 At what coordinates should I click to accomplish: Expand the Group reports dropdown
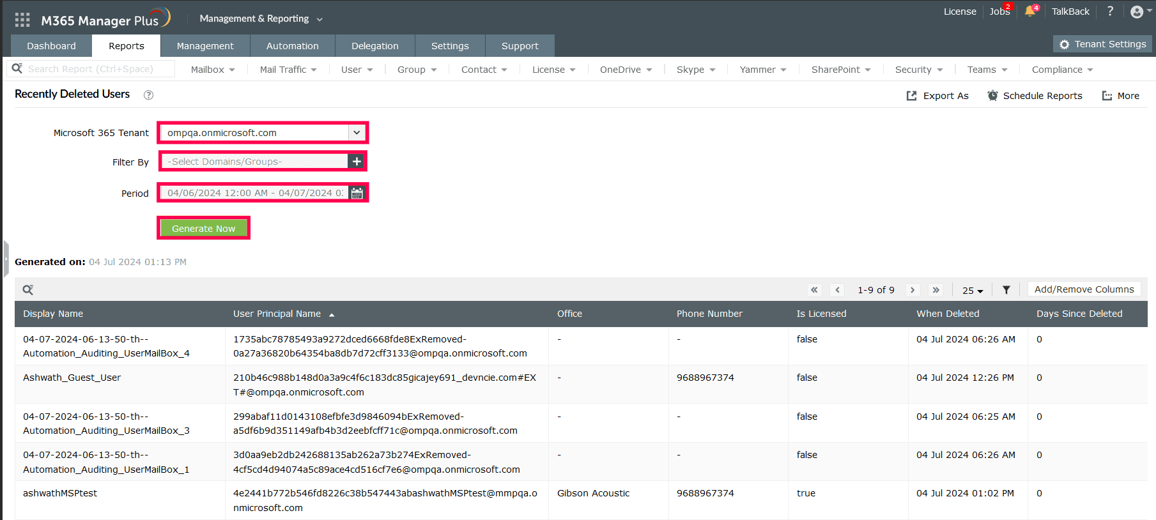point(417,70)
